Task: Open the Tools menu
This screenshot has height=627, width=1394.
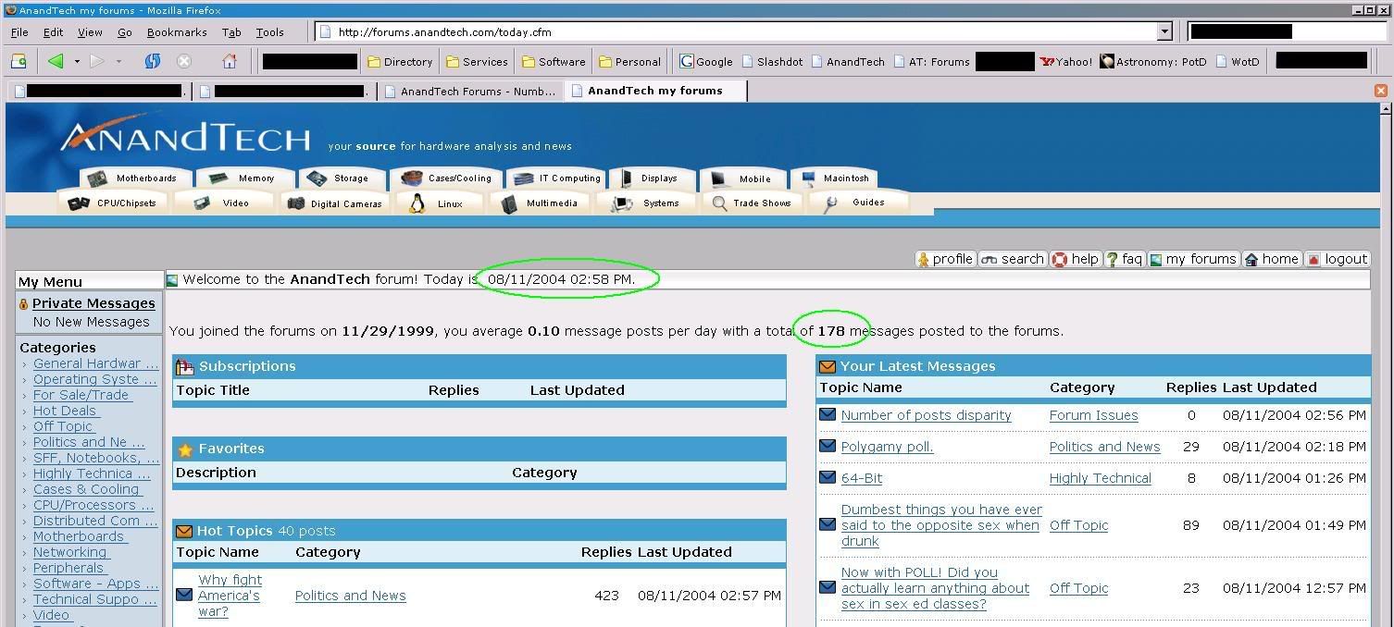Action: (x=270, y=31)
